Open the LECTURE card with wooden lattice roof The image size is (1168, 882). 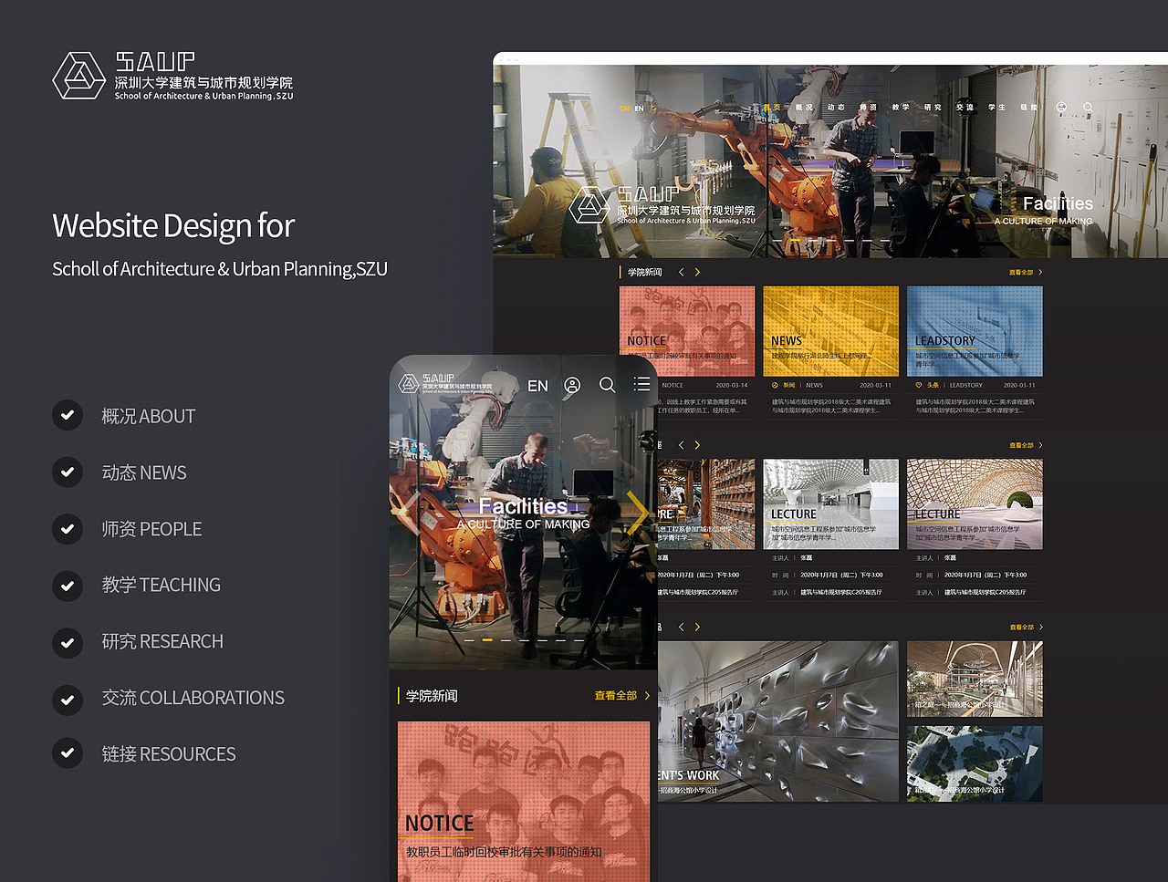coord(975,504)
